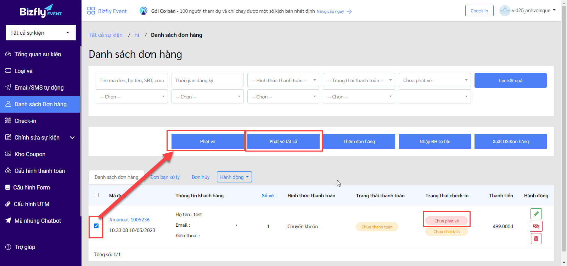Viewport: 567px width, 266px height.
Task: Click the Chưa check-in status badge
Action: (x=447, y=231)
